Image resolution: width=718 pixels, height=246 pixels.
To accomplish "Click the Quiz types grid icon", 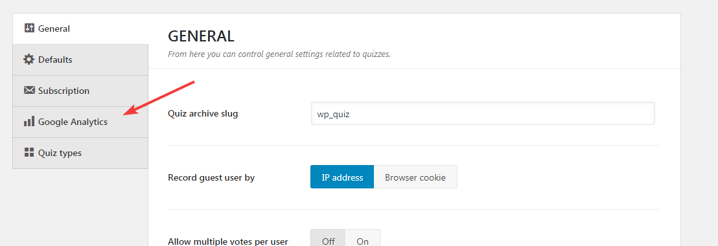I will pos(29,152).
